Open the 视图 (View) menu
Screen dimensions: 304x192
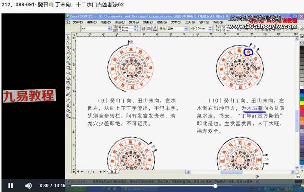[106, 22]
